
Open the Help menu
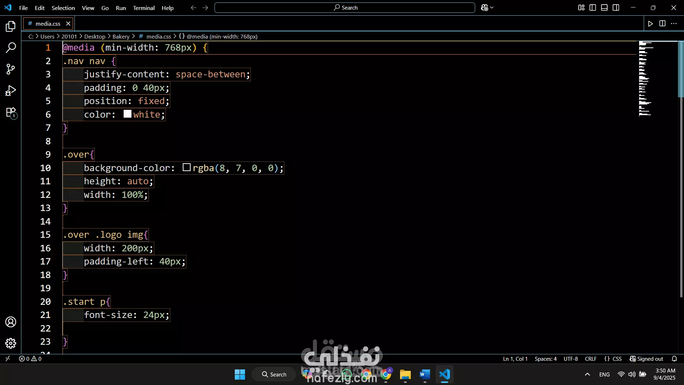[167, 7]
